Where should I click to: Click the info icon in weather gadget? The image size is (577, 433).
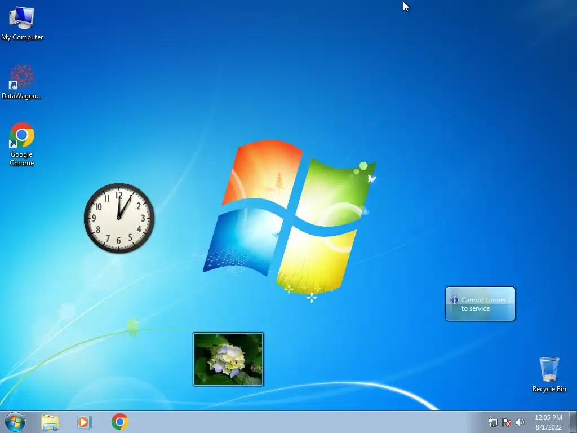455,300
